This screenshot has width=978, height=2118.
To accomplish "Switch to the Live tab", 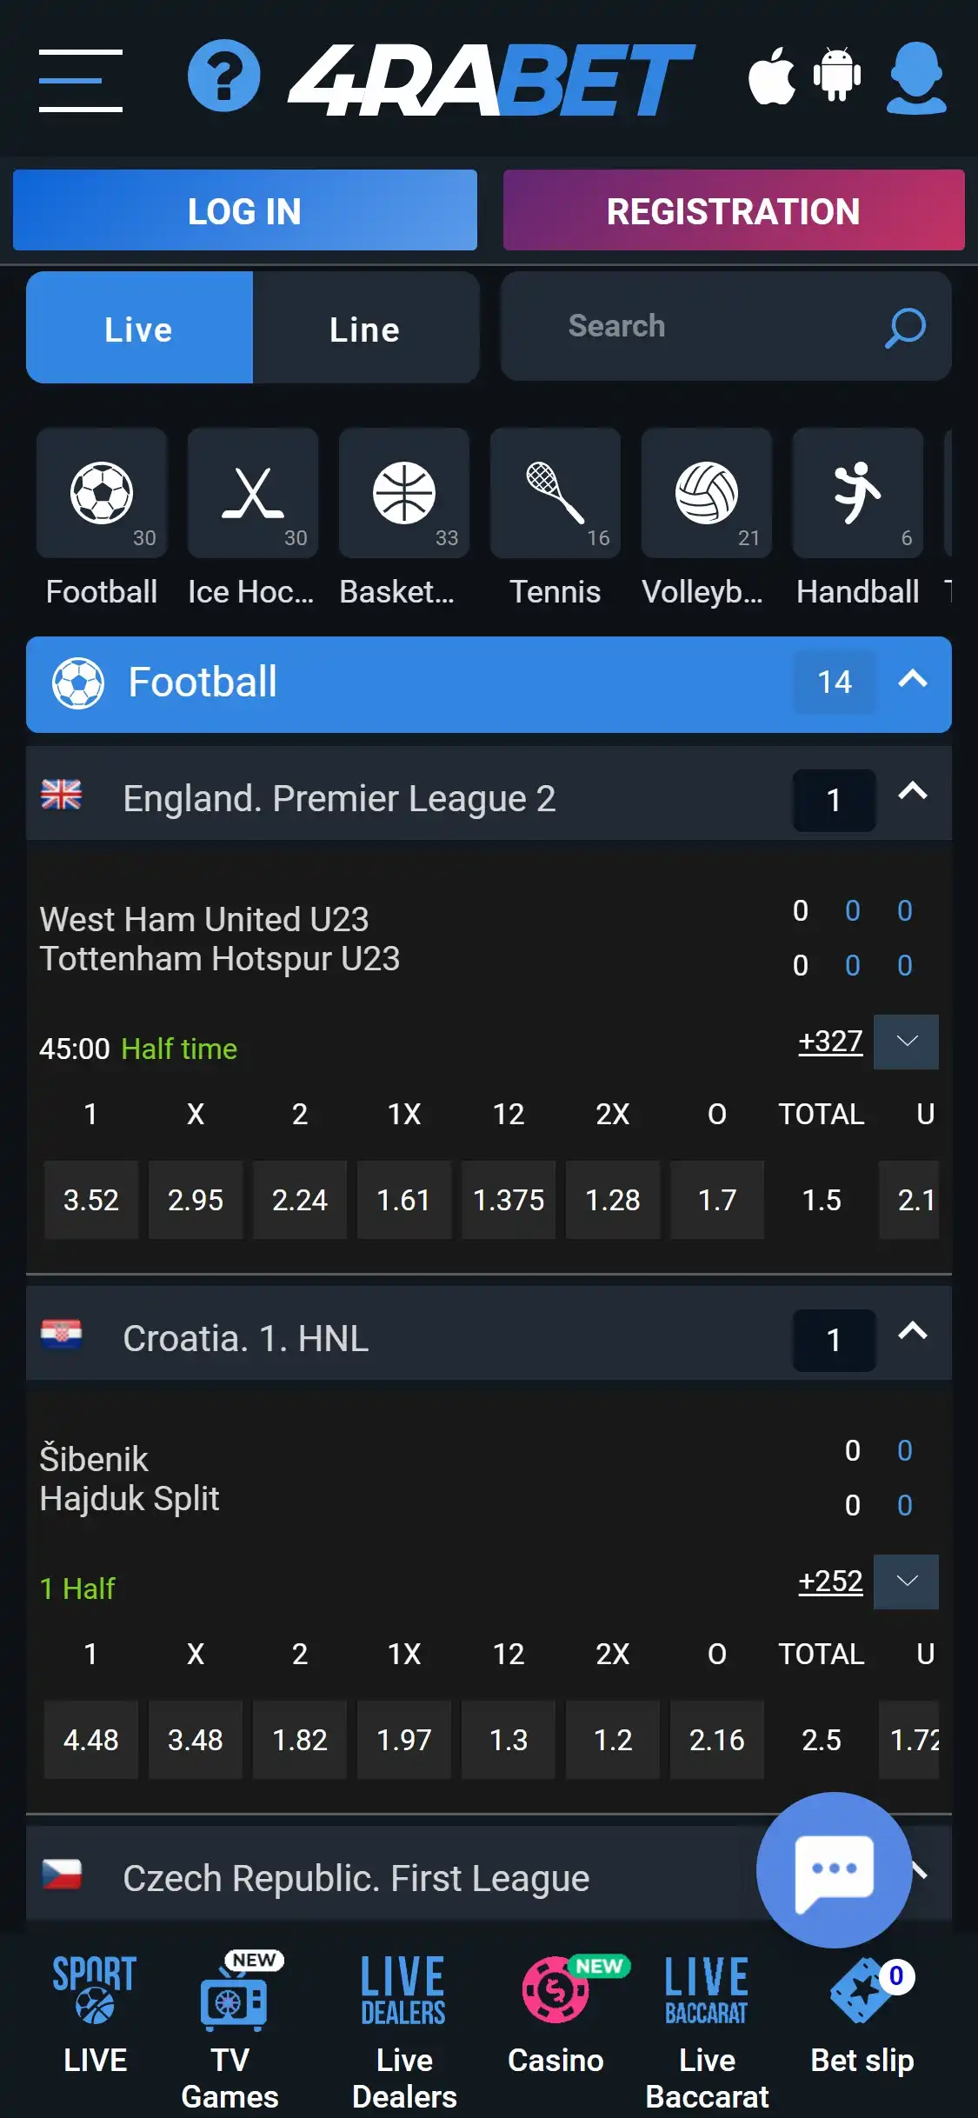I will point(139,329).
